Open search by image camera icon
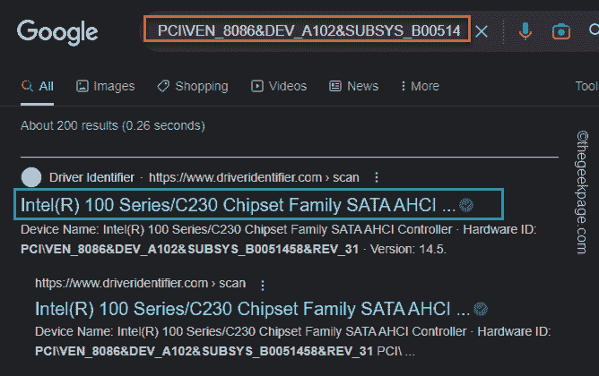Viewport: 599px width, 376px height. (560, 32)
